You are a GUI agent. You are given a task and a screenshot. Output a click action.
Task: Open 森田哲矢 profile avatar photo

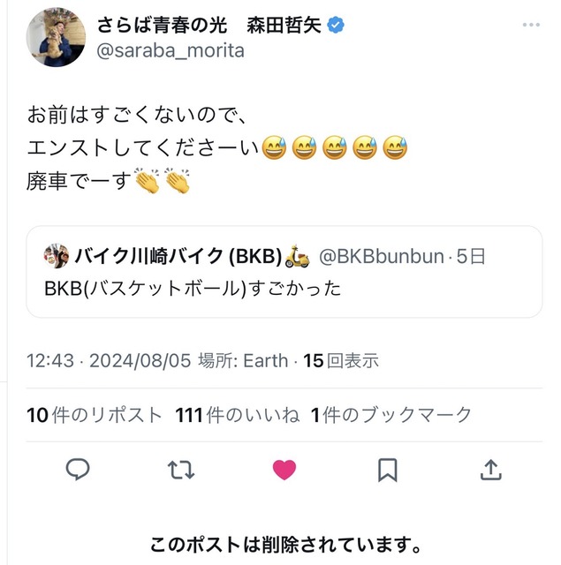56,37
